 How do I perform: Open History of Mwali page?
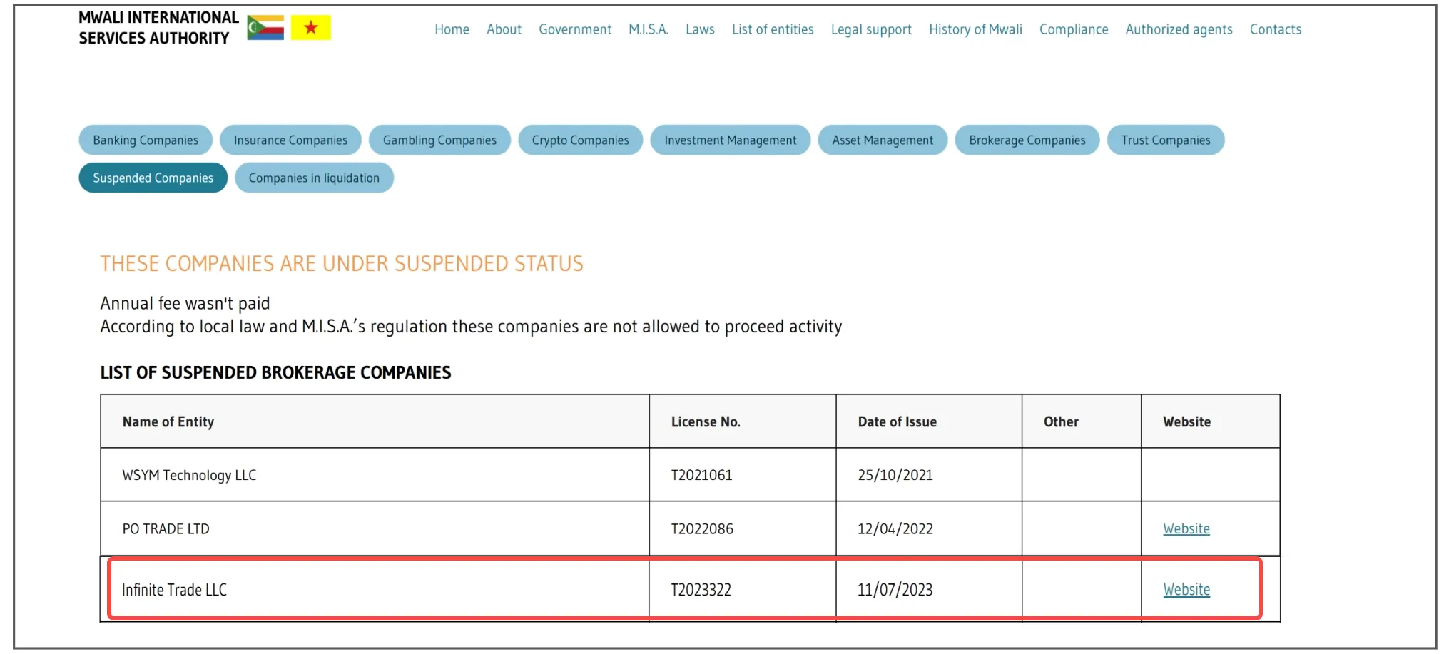pyautogui.click(x=975, y=29)
